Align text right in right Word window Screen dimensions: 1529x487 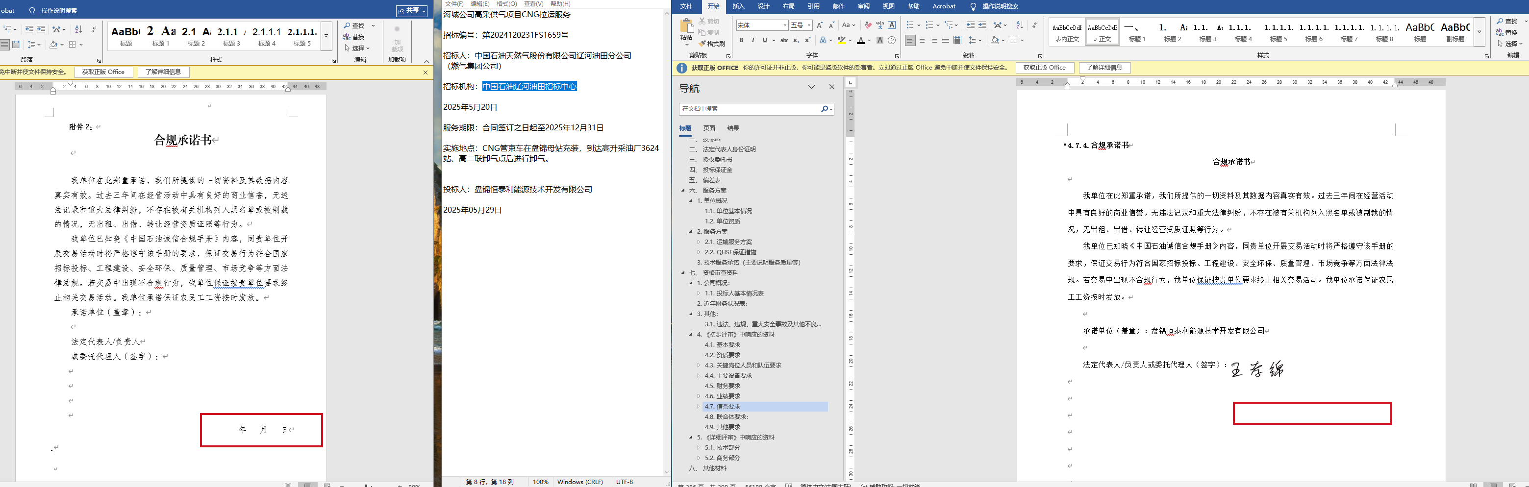[x=934, y=40]
